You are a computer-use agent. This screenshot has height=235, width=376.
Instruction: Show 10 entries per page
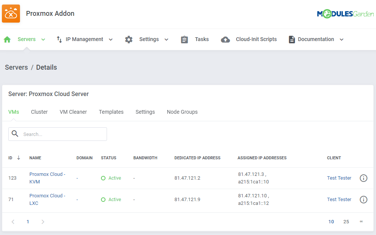point(331,222)
